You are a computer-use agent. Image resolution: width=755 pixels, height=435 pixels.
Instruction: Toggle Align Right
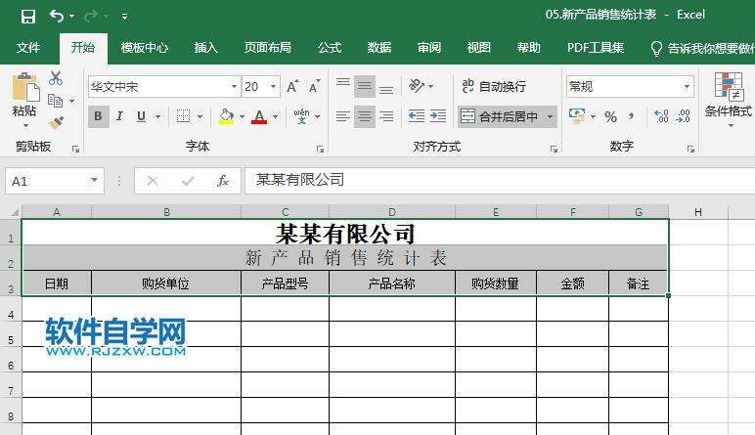pos(386,116)
